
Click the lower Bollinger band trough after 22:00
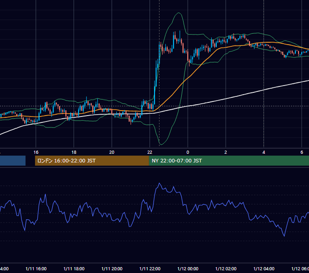point(161,144)
